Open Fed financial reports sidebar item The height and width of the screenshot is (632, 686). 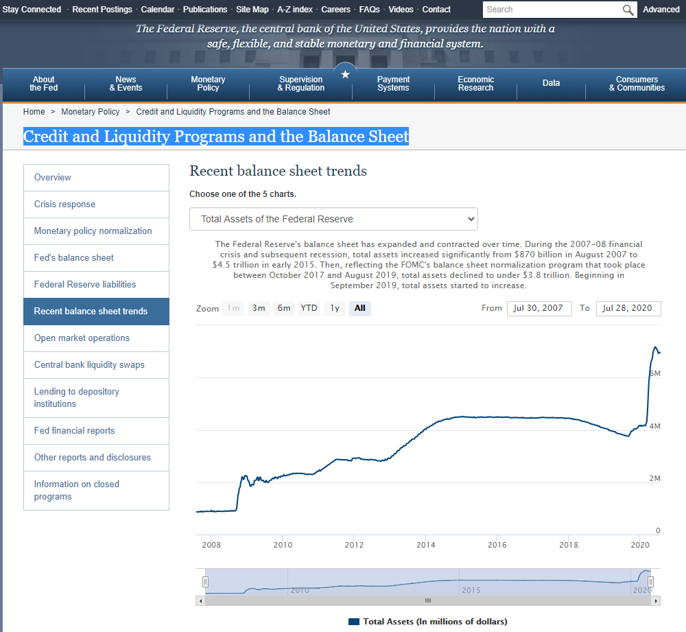pos(96,431)
